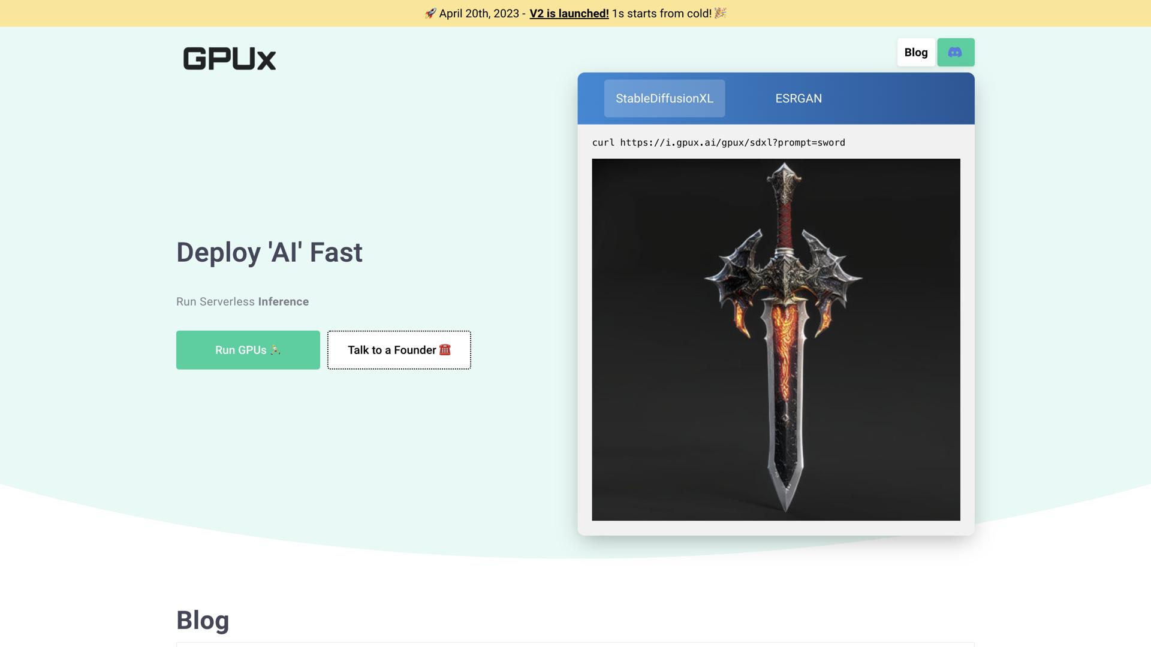Open the V2 is launched announcement link
The width and height of the screenshot is (1151, 647).
[x=568, y=13]
